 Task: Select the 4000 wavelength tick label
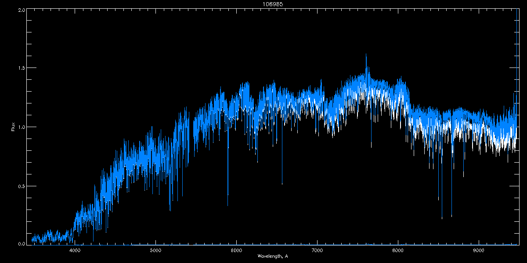tap(75, 250)
